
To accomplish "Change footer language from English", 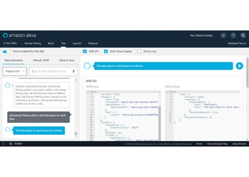I will (x=18, y=144).
